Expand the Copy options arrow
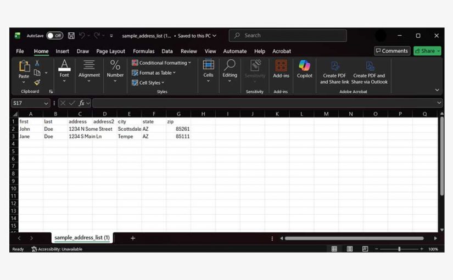This screenshot has width=453, height=280. click(46, 73)
